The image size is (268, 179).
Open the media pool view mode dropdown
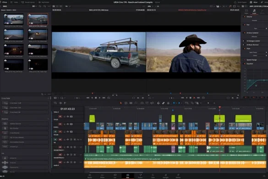point(34,6)
